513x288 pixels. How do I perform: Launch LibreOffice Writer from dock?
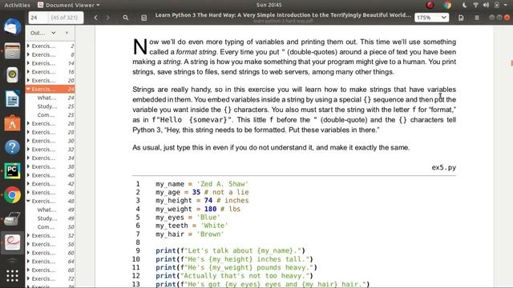12,99
